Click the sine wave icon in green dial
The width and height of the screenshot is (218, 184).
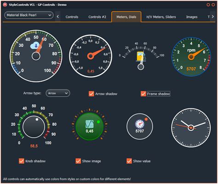tap(90, 124)
